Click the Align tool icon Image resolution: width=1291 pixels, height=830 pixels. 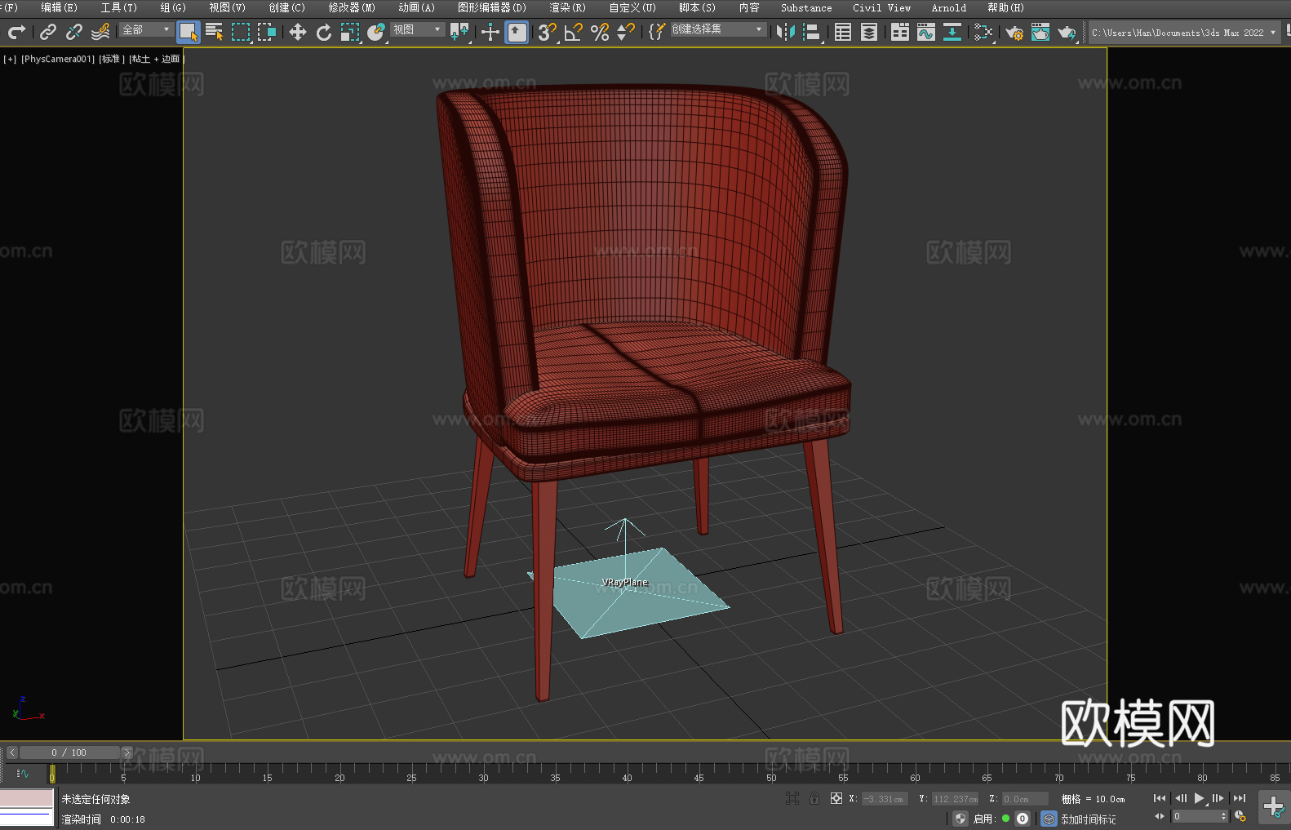[x=812, y=32]
